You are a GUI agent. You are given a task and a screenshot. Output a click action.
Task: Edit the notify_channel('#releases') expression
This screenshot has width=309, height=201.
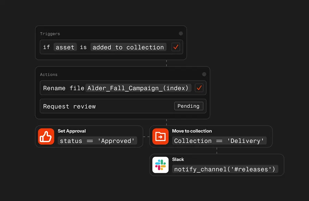[x=225, y=169]
